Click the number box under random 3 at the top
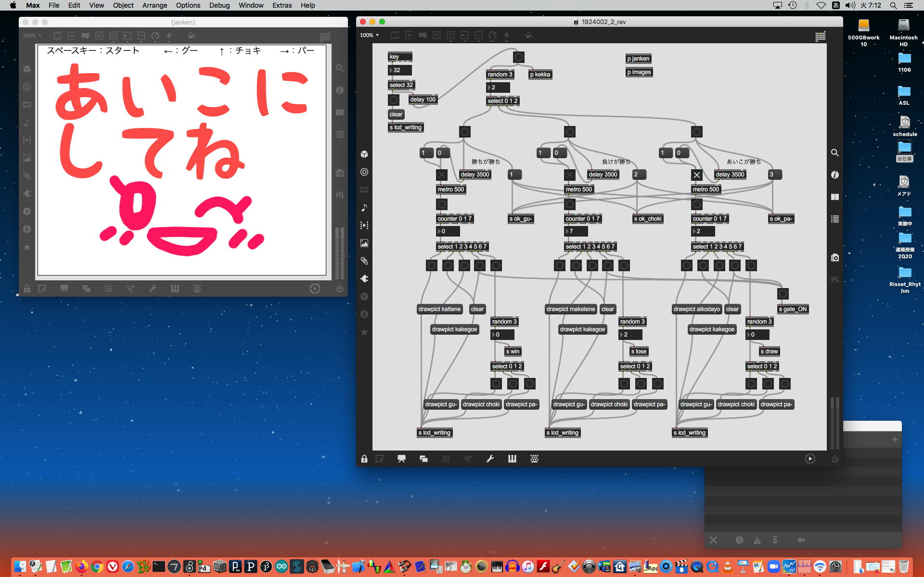This screenshot has width=924, height=577. [498, 88]
